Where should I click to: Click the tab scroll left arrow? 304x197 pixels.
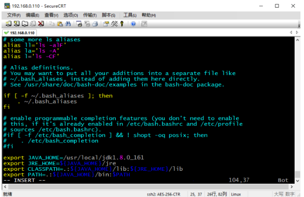point(291,32)
